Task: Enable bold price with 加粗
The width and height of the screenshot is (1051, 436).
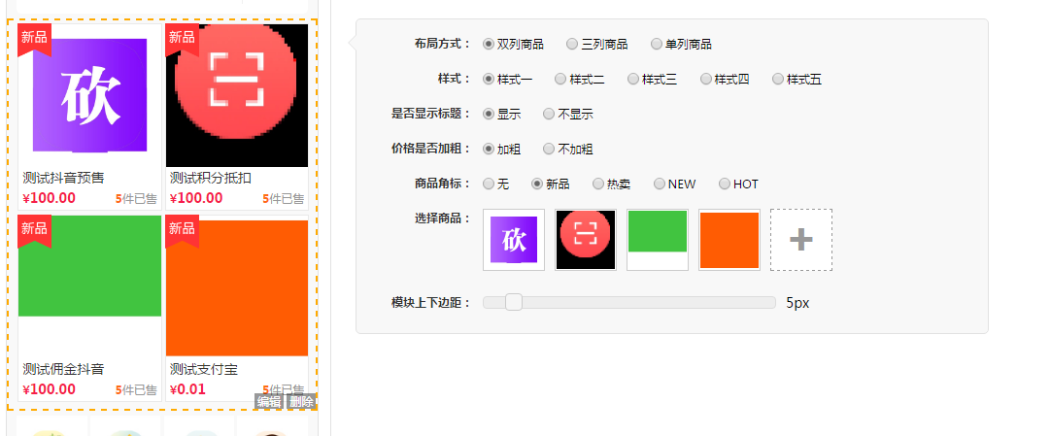Action: (488, 149)
